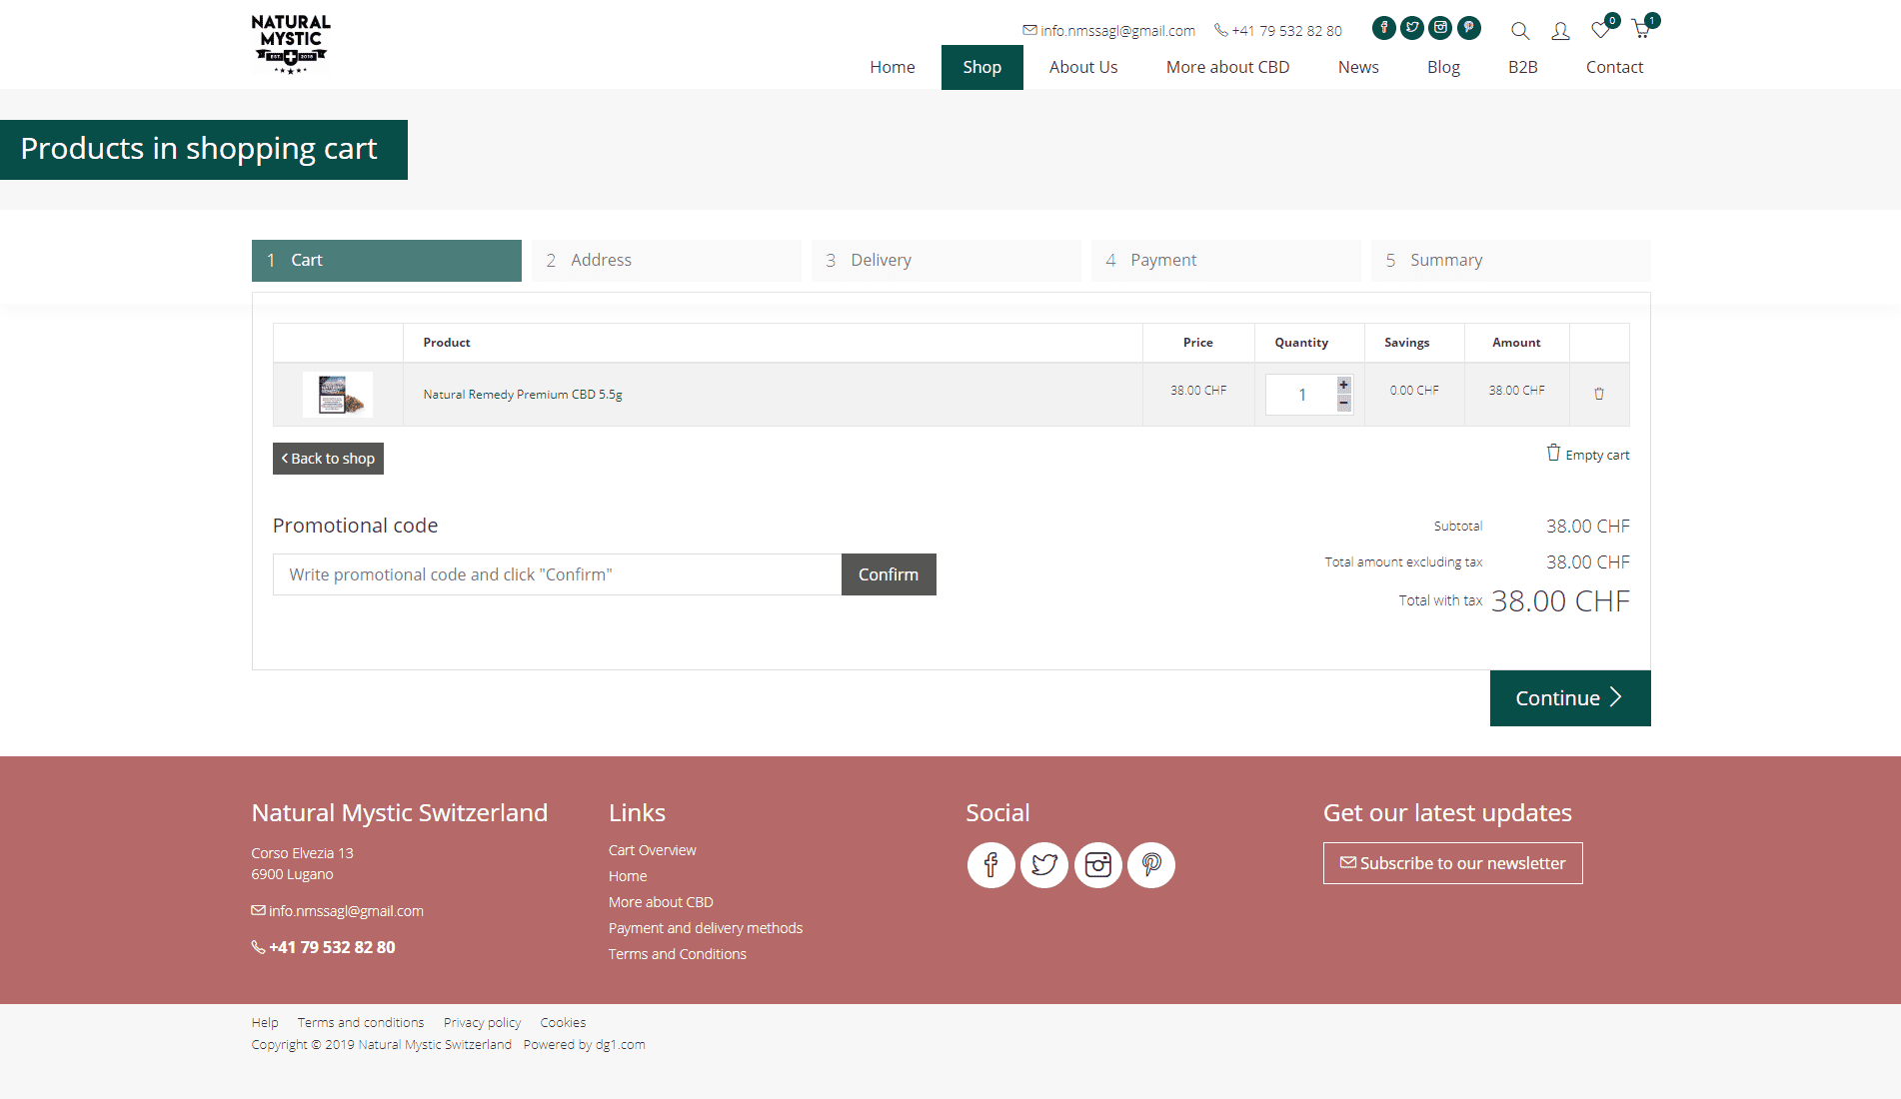Click the Natural Mystic logo

pyautogui.click(x=291, y=45)
